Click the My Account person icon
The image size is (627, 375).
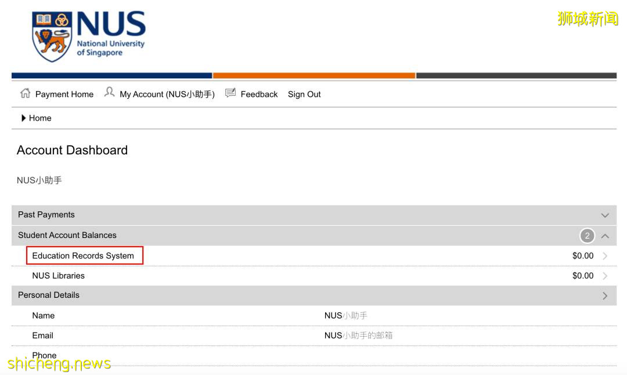pyautogui.click(x=109, y=92)
